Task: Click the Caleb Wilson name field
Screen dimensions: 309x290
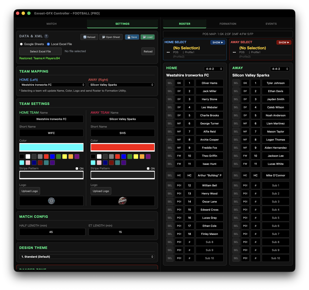Action: (276, 107)
